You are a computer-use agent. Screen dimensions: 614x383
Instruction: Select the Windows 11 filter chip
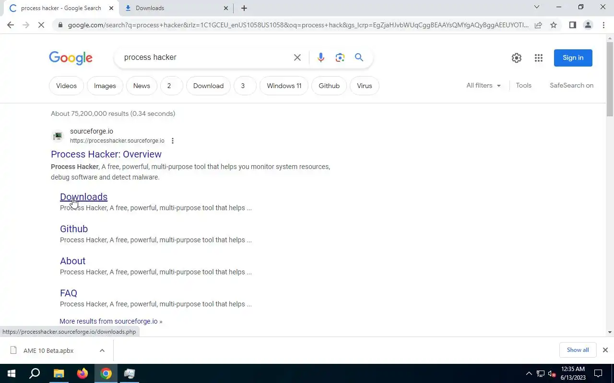(x=284, y=86)
